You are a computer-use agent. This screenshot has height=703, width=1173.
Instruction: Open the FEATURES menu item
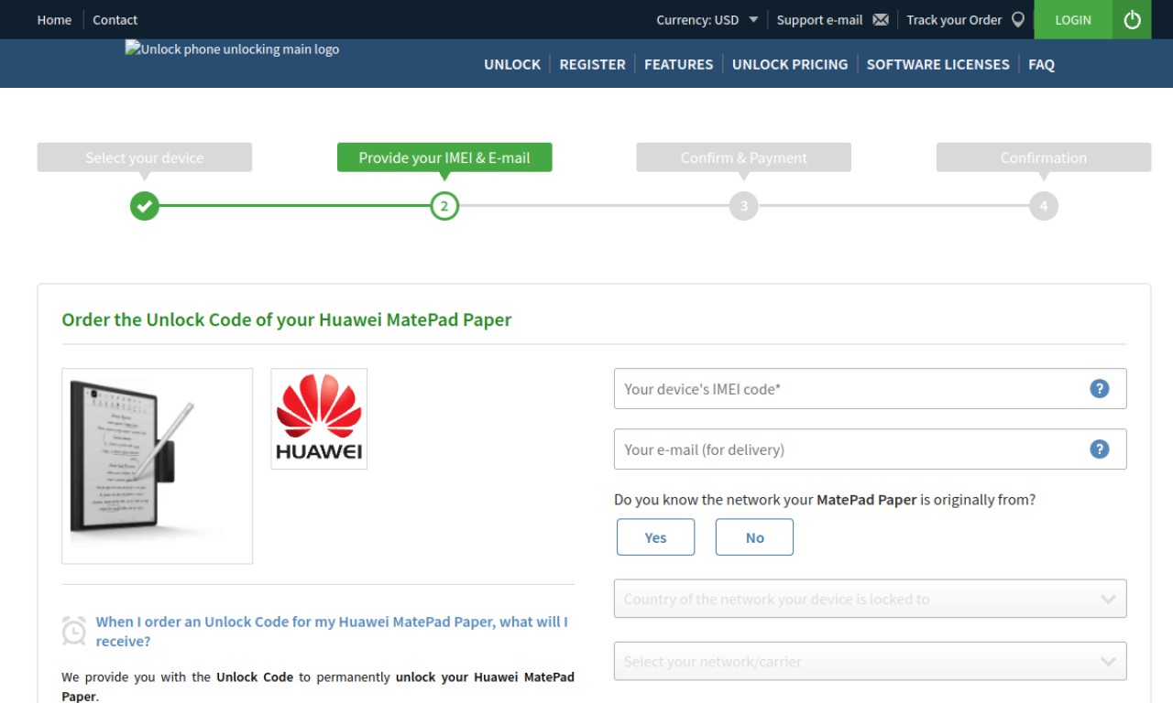tap(678, 64)
